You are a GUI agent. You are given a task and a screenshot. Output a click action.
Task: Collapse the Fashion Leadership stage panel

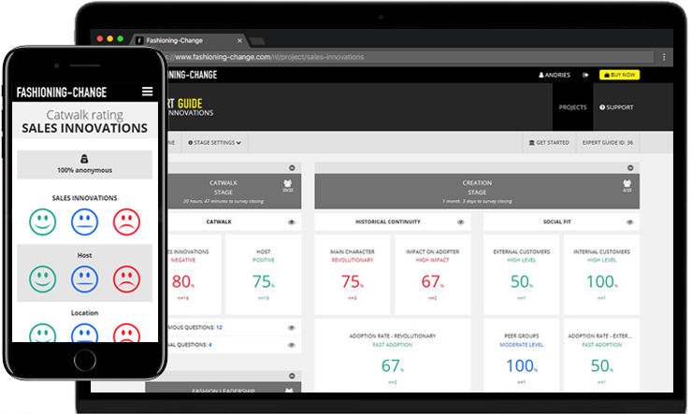pyautogui.click(x=292, y=376)
